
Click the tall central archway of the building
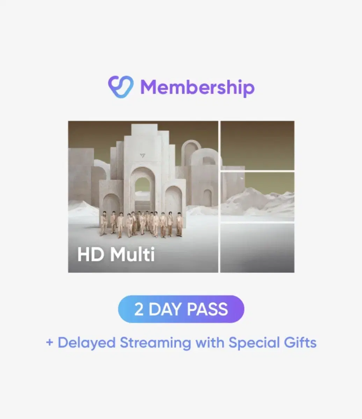[142, 189]
